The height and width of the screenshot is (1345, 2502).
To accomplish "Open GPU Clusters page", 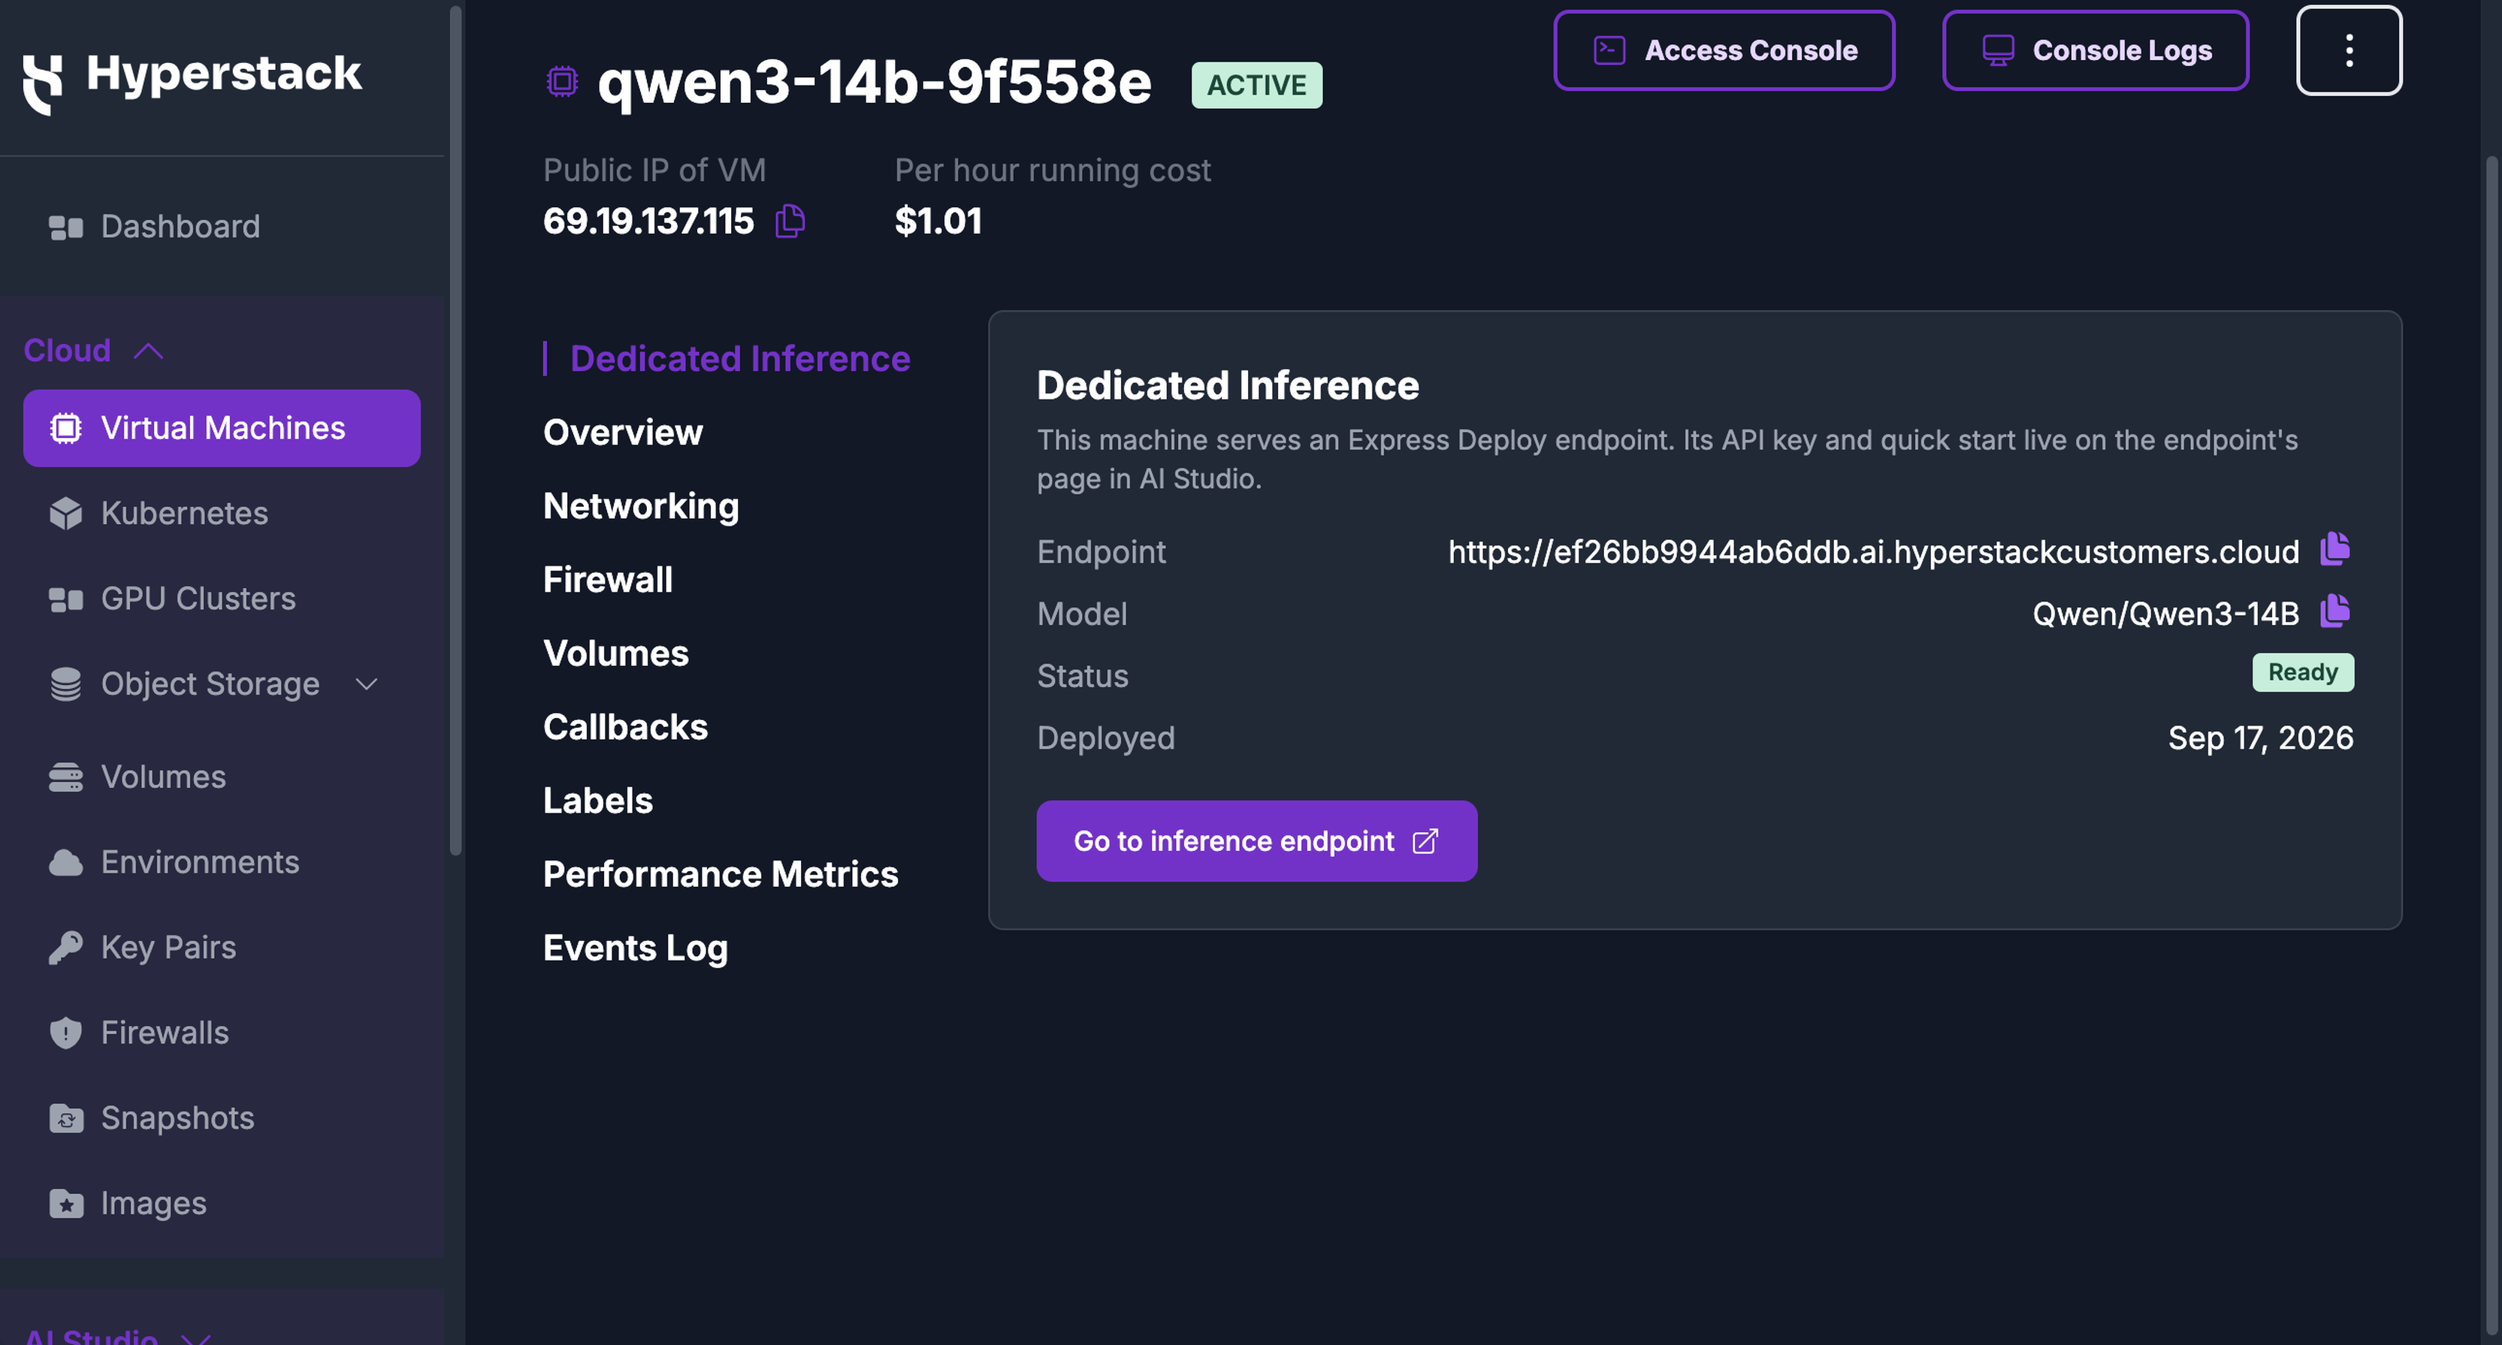I will 222,599.
